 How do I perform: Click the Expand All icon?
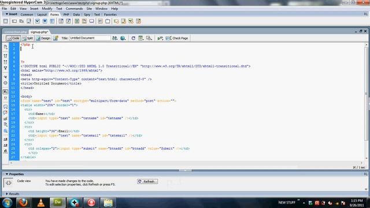click(5, 68)
